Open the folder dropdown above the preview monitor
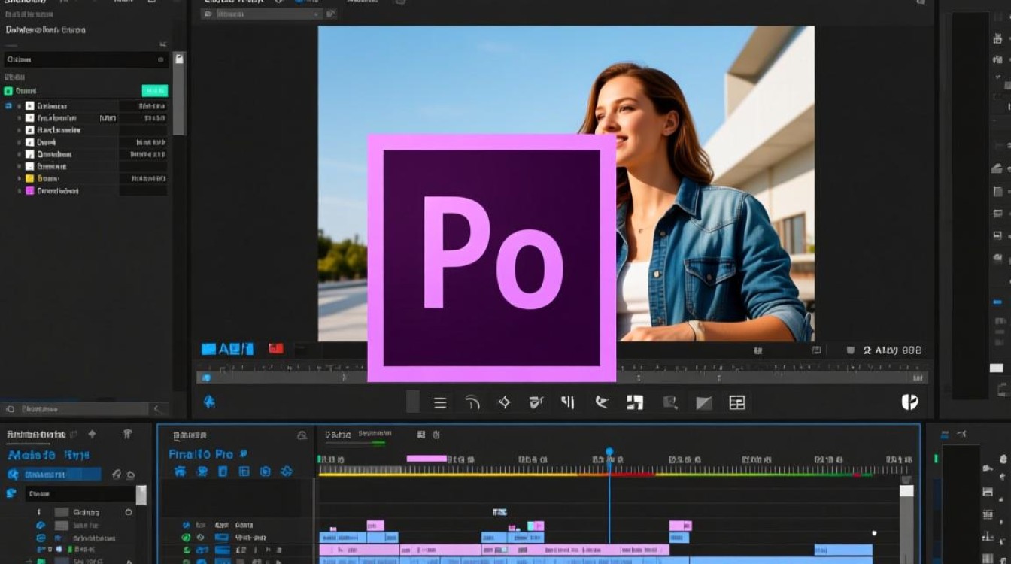Viewport: 1011px width, 564px height. coord(263,14)
